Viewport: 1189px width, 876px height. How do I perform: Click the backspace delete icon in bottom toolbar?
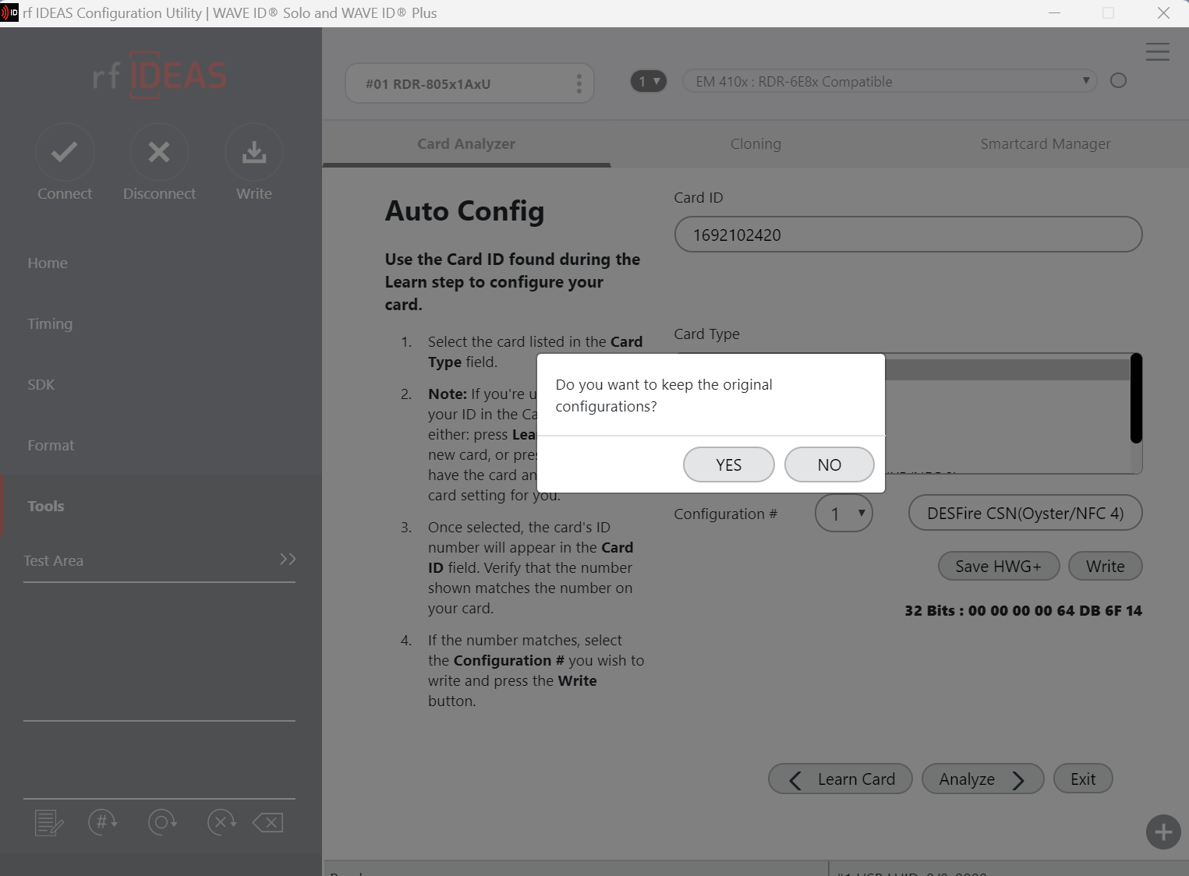[x=268, y=822]
